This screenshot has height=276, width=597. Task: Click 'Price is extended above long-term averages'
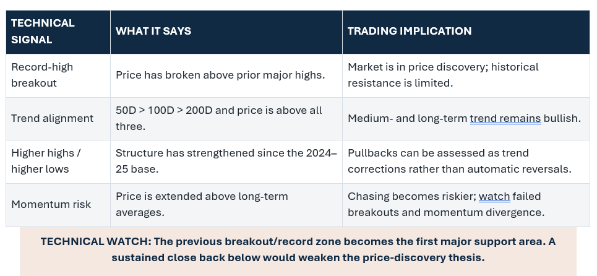pyautogui.click(x=202, y=204)
